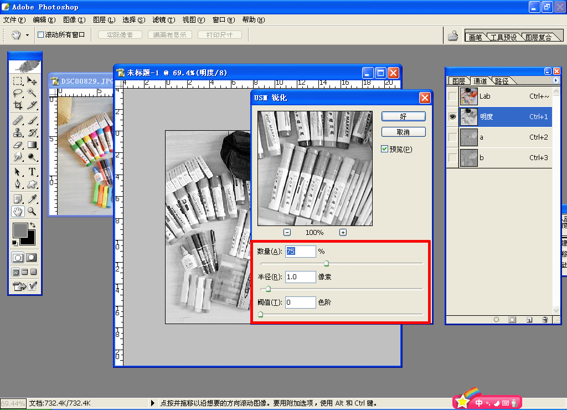
Task: Select the Type tool
Action: click(32, 172)
